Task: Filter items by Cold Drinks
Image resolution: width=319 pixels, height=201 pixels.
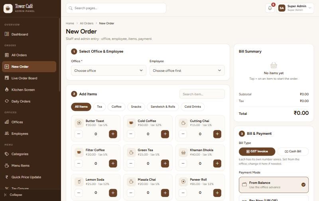Action: click(193, 106)
